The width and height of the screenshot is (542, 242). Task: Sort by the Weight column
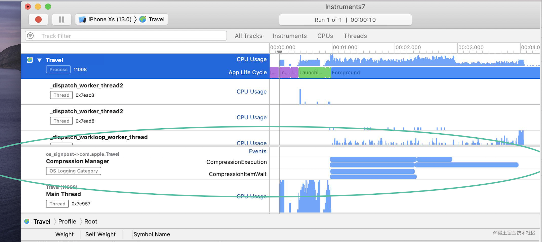(x=64, y=234)
